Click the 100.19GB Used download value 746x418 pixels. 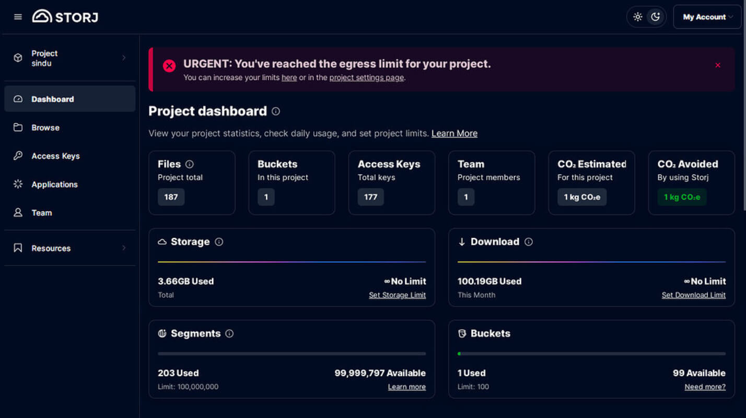tap(489, 281)
